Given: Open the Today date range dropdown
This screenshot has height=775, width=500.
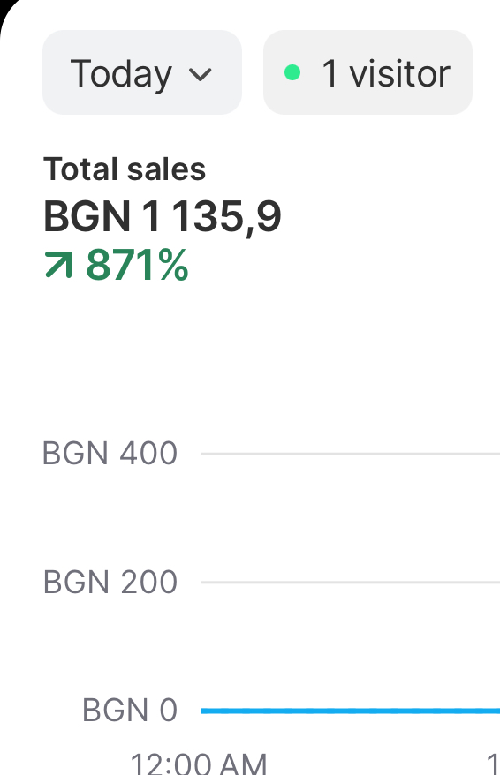Looking at the screenshot, I should 142,72.
